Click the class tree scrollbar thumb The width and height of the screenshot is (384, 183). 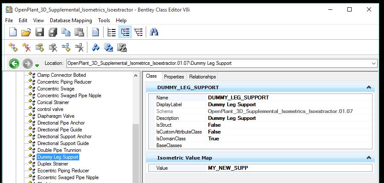coord(136,154)
